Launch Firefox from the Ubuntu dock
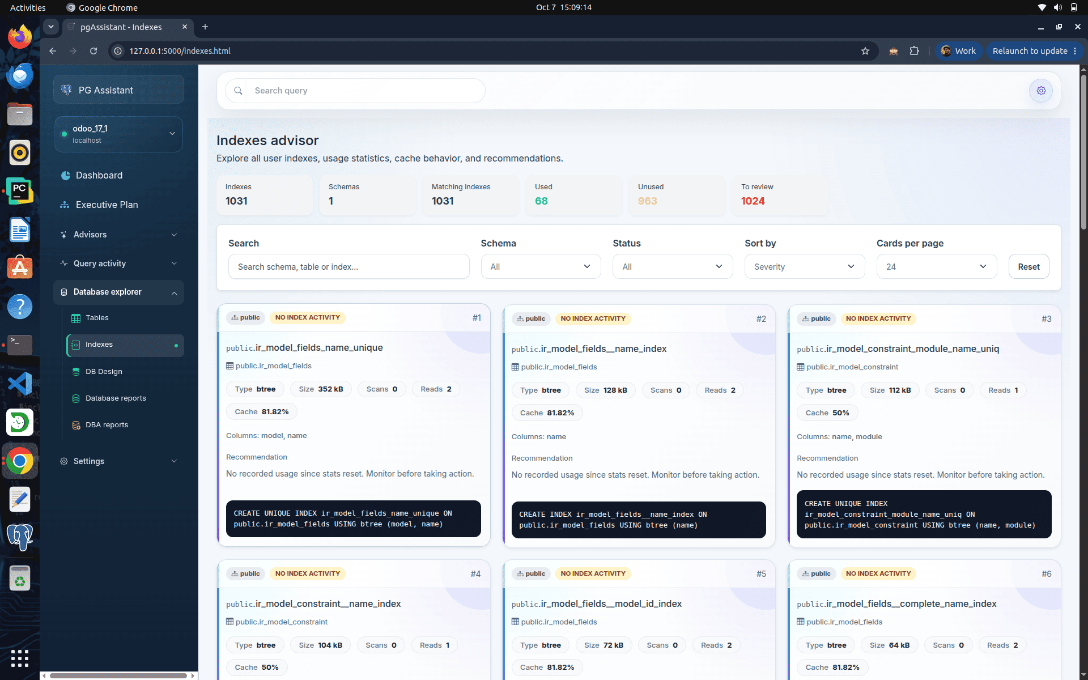This screenshot has width=1088, height=680. click(20, 38)
